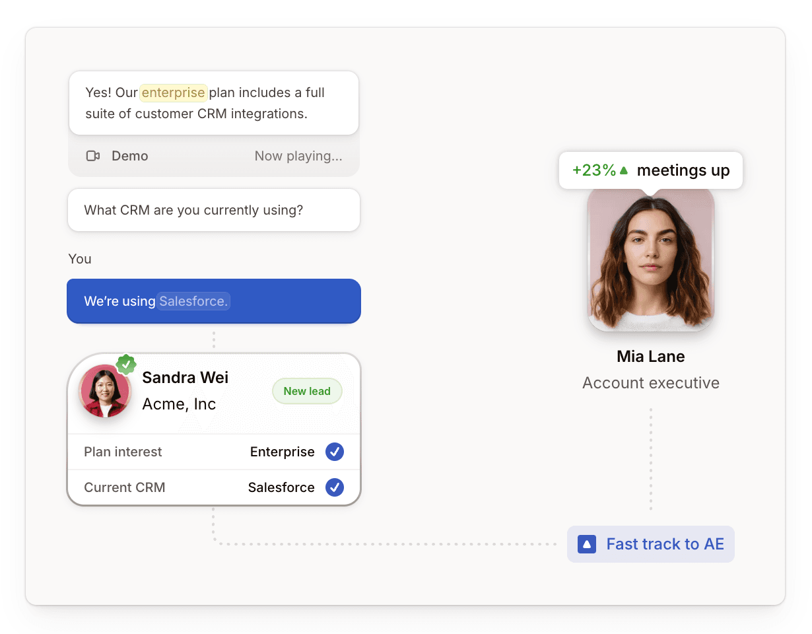Click the video camera icon beside Demo
This screenshot has width=812, height=634.
93,156
